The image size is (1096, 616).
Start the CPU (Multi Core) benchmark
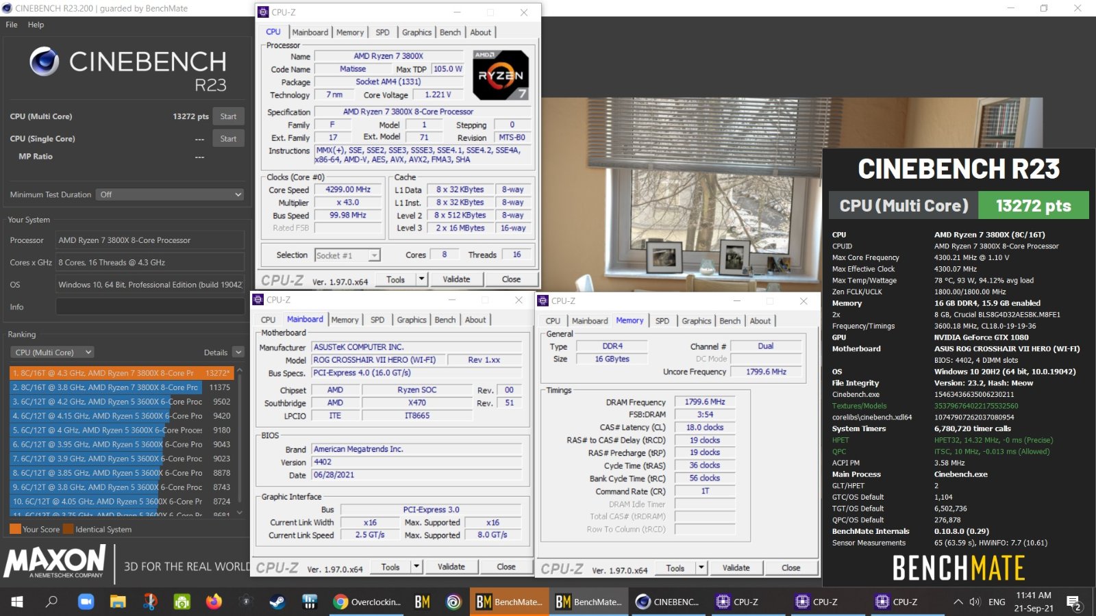click(x=228, y=116)
